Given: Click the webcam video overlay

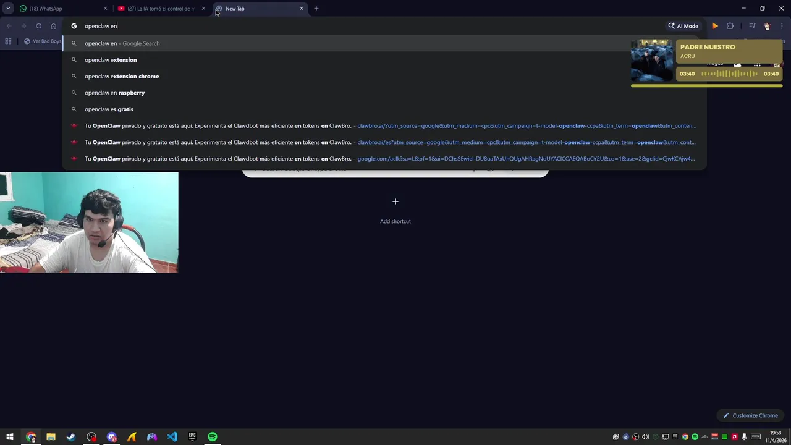Looking at the screenshot, I should click(x=89, y=222).
